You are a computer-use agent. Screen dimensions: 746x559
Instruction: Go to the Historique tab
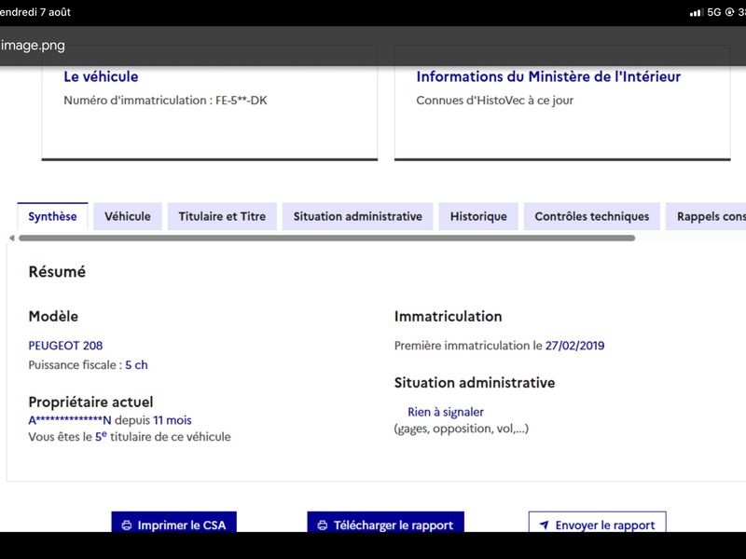pyautogui.click(x=478, y=216)
